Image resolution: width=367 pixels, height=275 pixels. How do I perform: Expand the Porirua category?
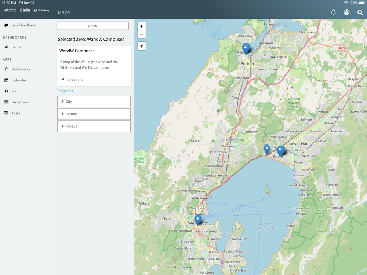click(94, 126)
